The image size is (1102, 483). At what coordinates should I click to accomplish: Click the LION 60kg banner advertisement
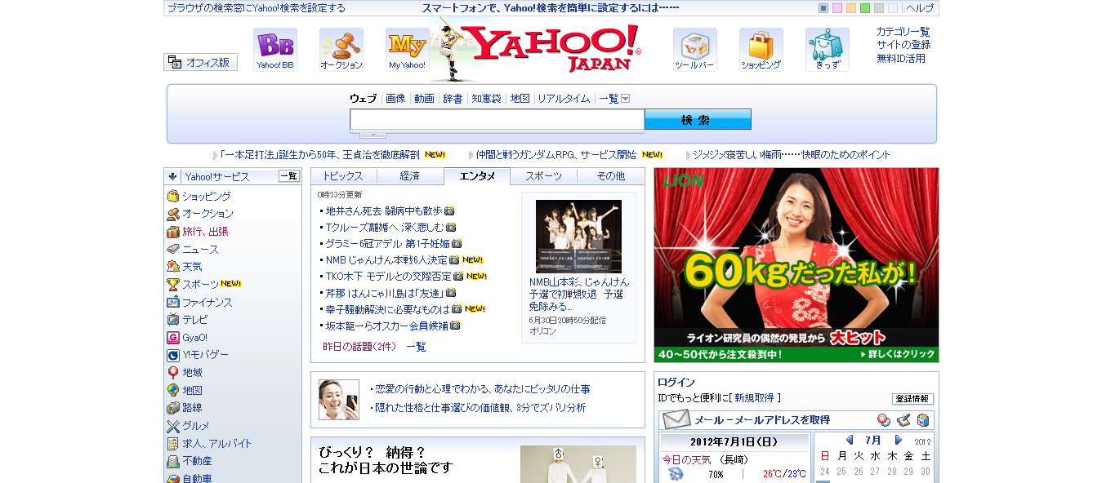tap(796, 265)
